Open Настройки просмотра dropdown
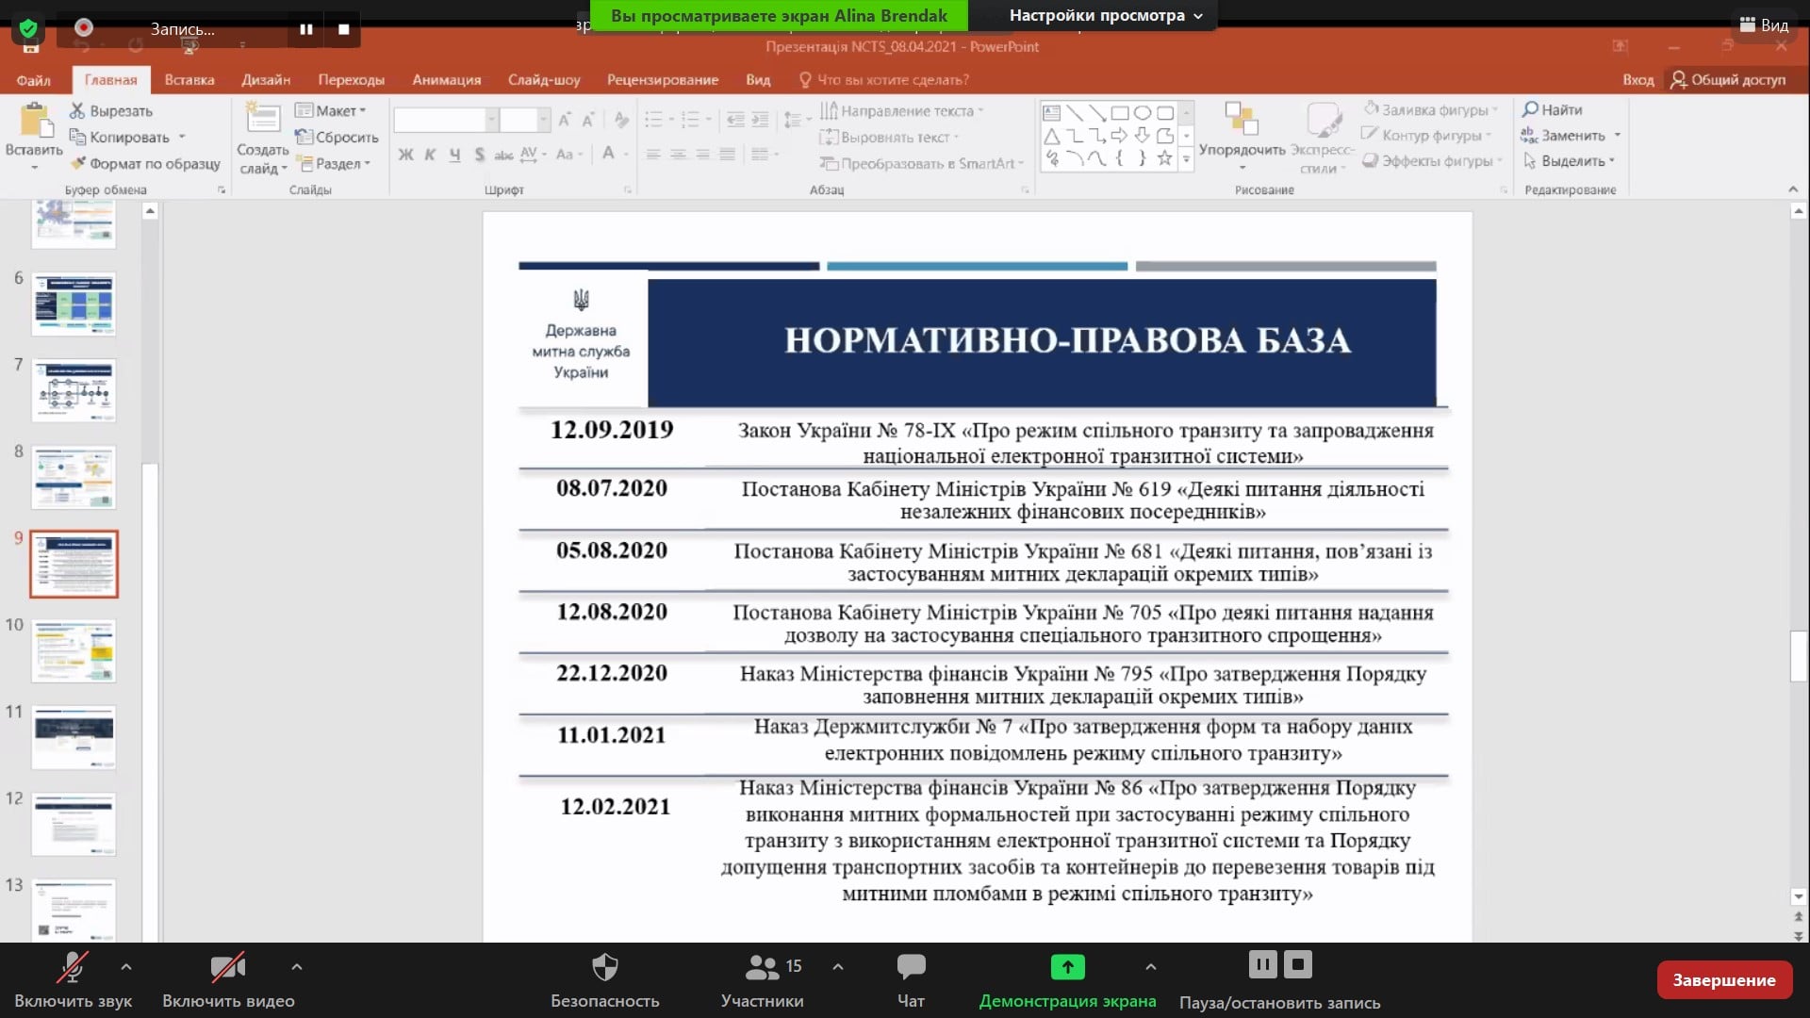 [x=1106, y=15]
